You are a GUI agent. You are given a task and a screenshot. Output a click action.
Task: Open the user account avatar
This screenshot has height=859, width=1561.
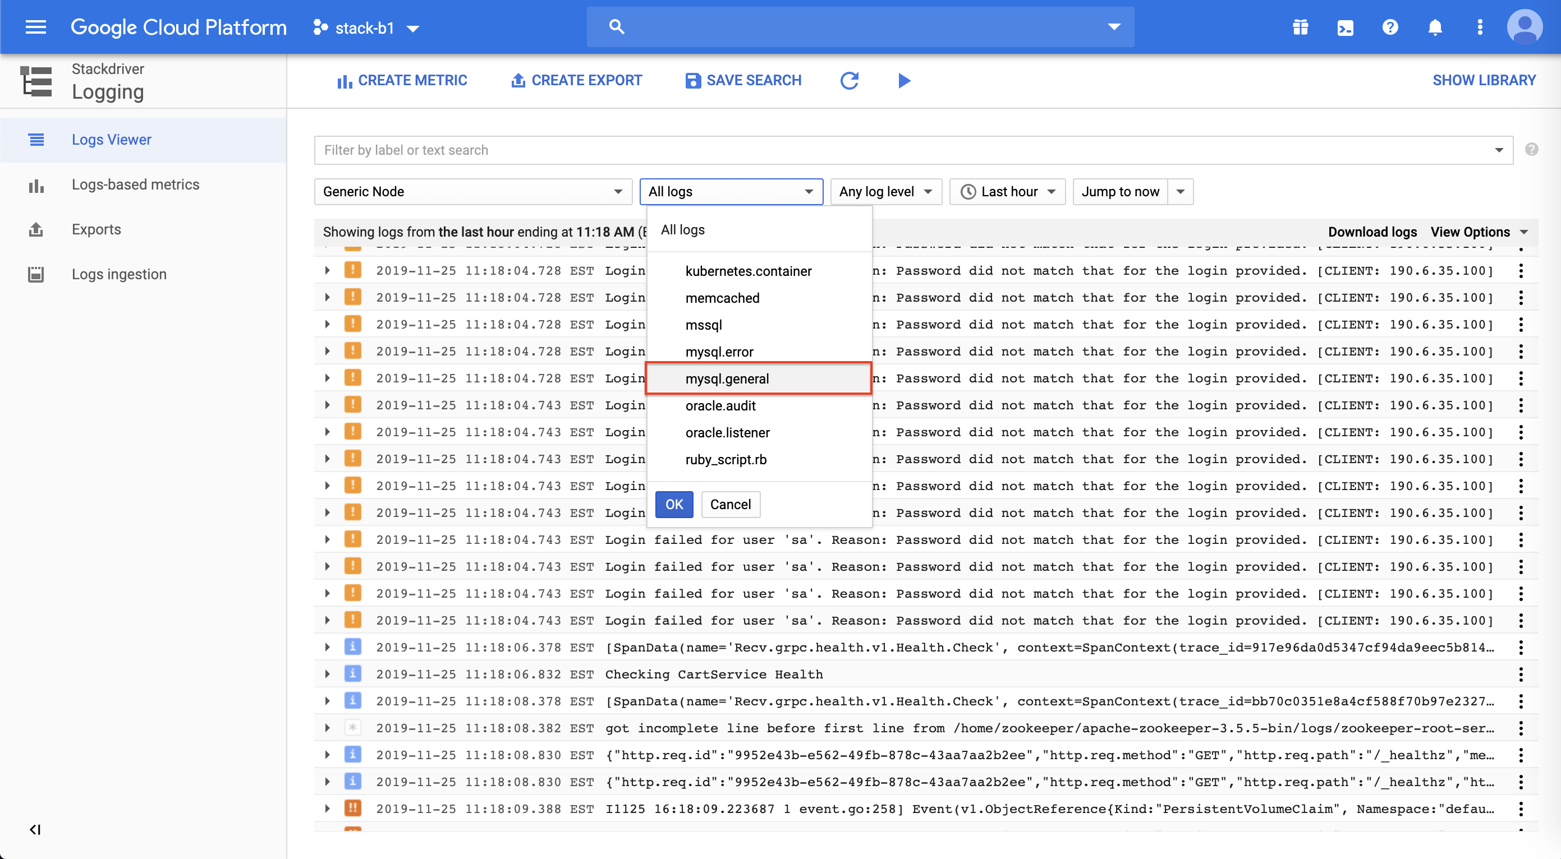[x=1524, y=27]
